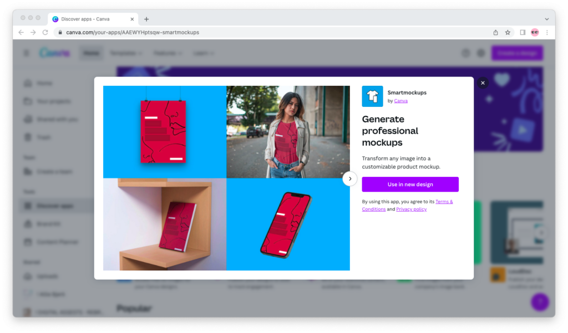
Task: Close the Discover apps - Canva tab
Action: point(132,19)
